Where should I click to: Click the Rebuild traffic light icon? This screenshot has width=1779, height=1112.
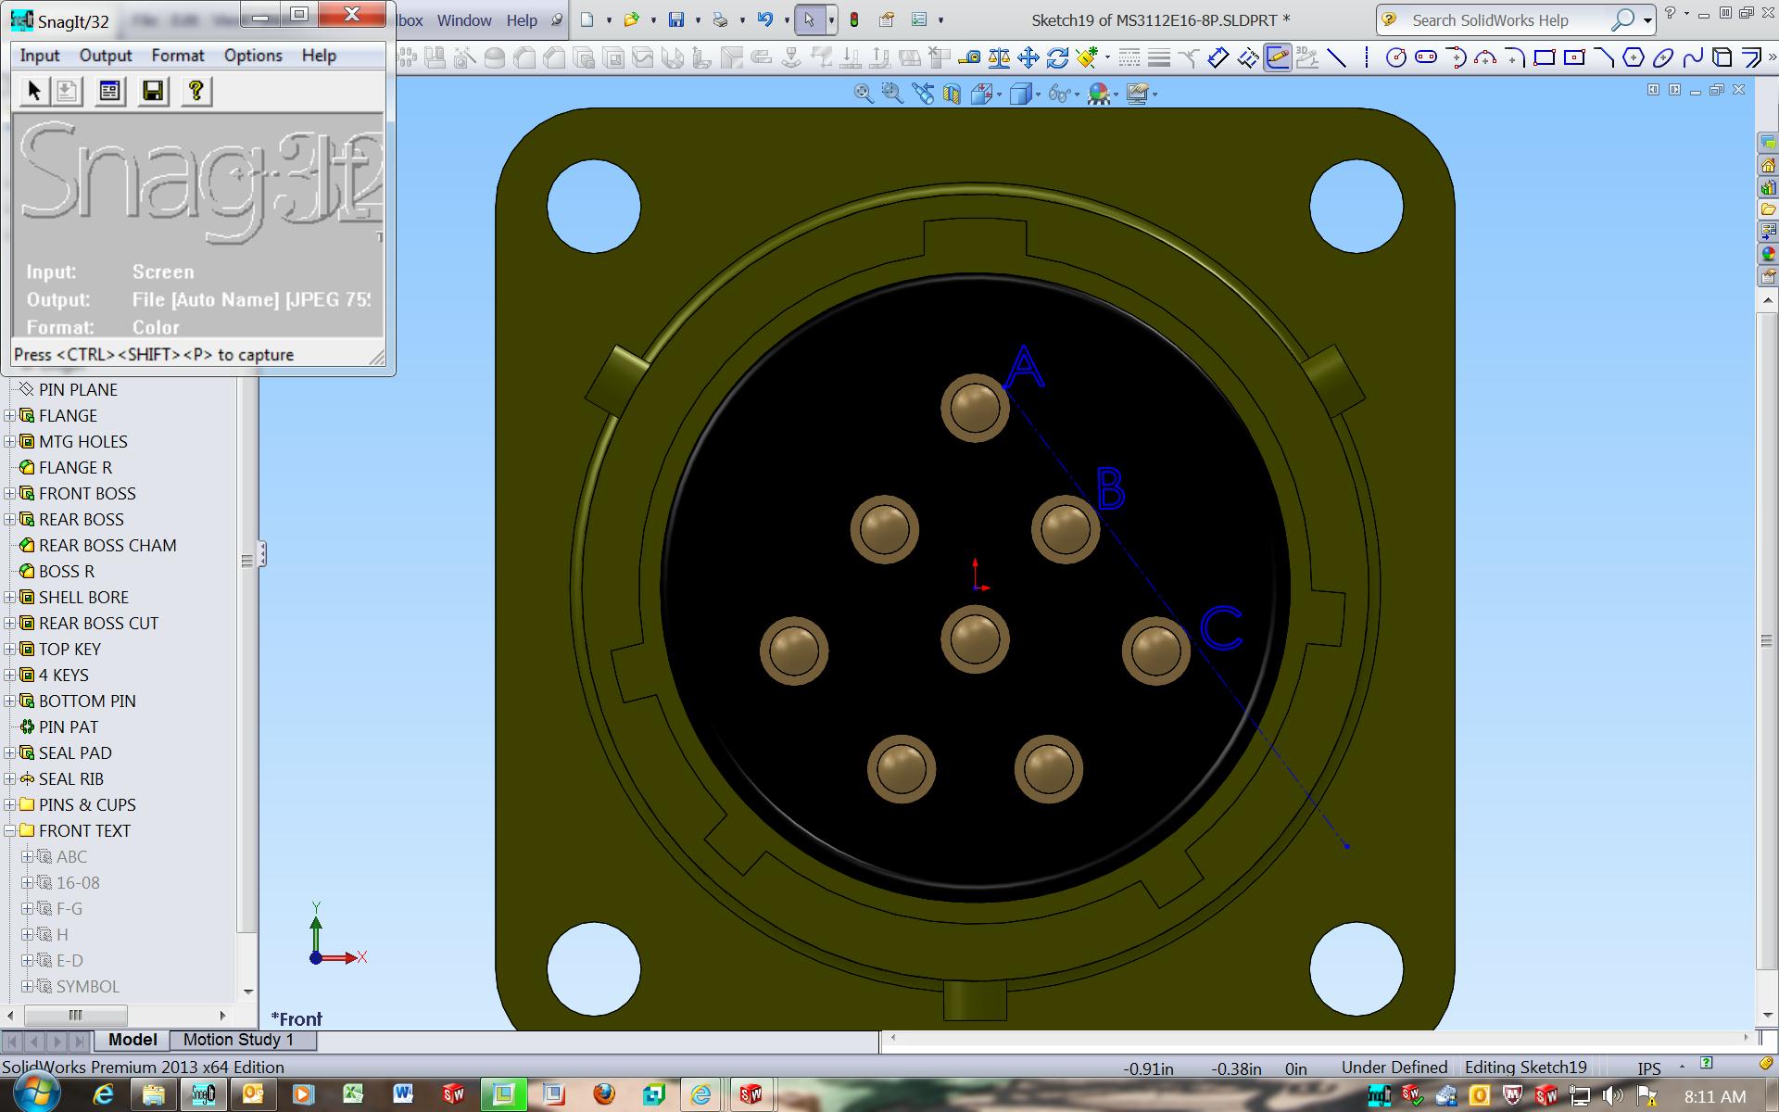coord(854,19)
